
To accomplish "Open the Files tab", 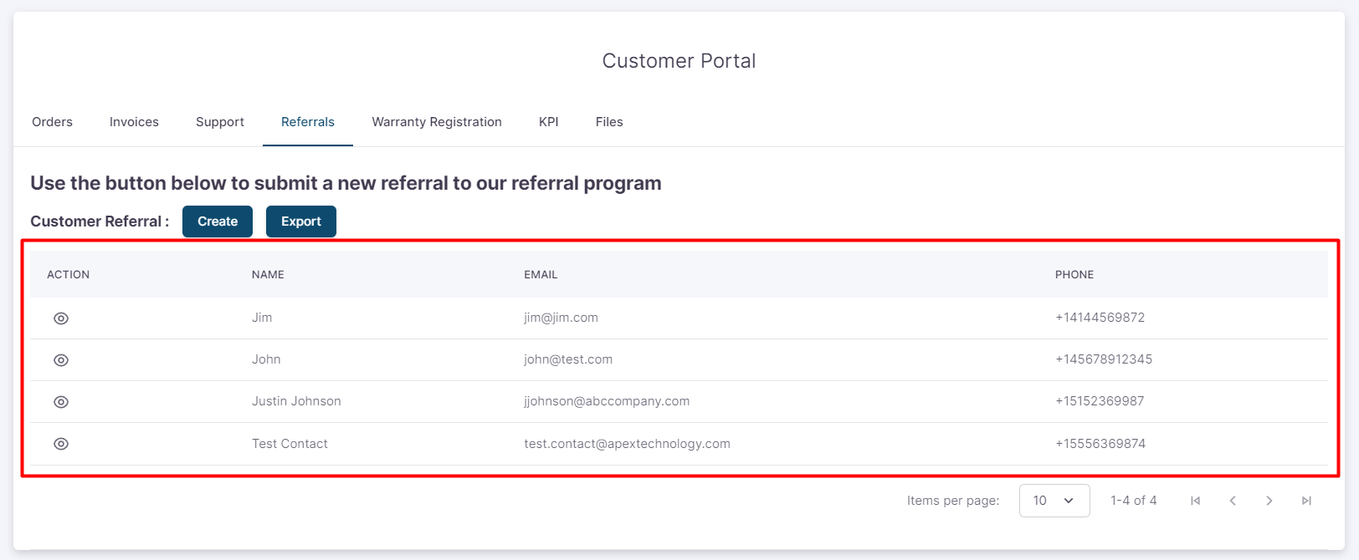I will tap(609, 122).
